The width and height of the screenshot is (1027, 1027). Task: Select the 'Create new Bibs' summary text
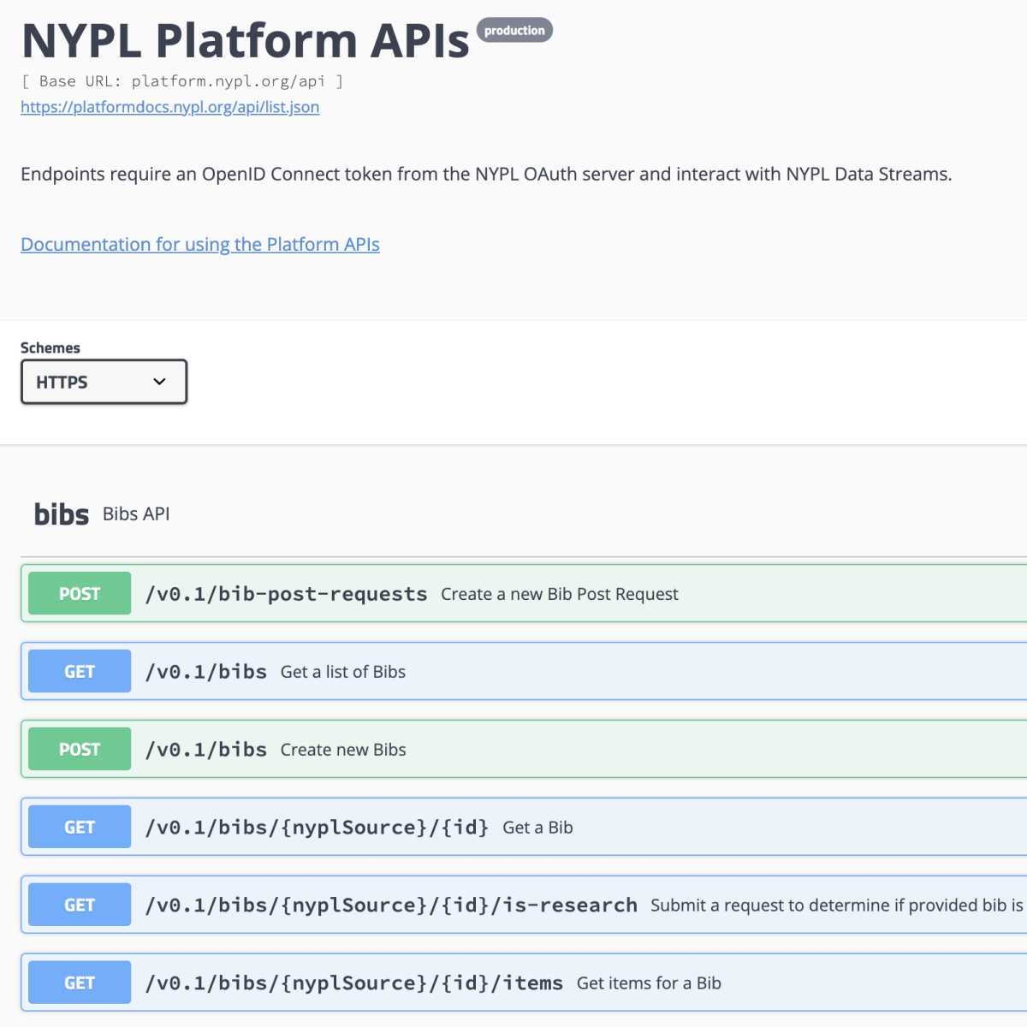tap(343, 750)
